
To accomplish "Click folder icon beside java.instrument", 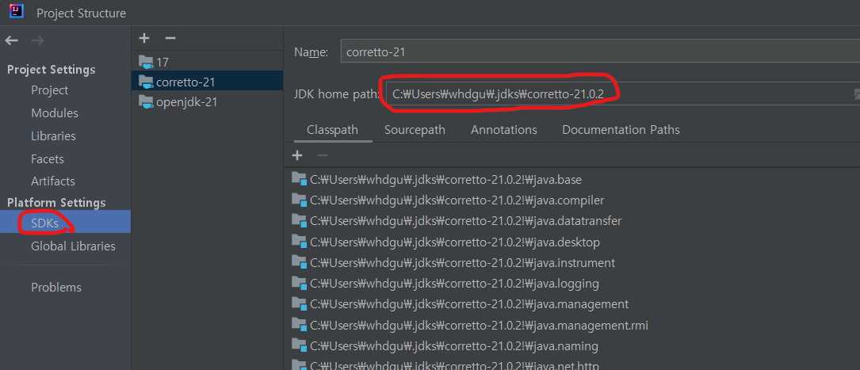I will tap(299, 261).
